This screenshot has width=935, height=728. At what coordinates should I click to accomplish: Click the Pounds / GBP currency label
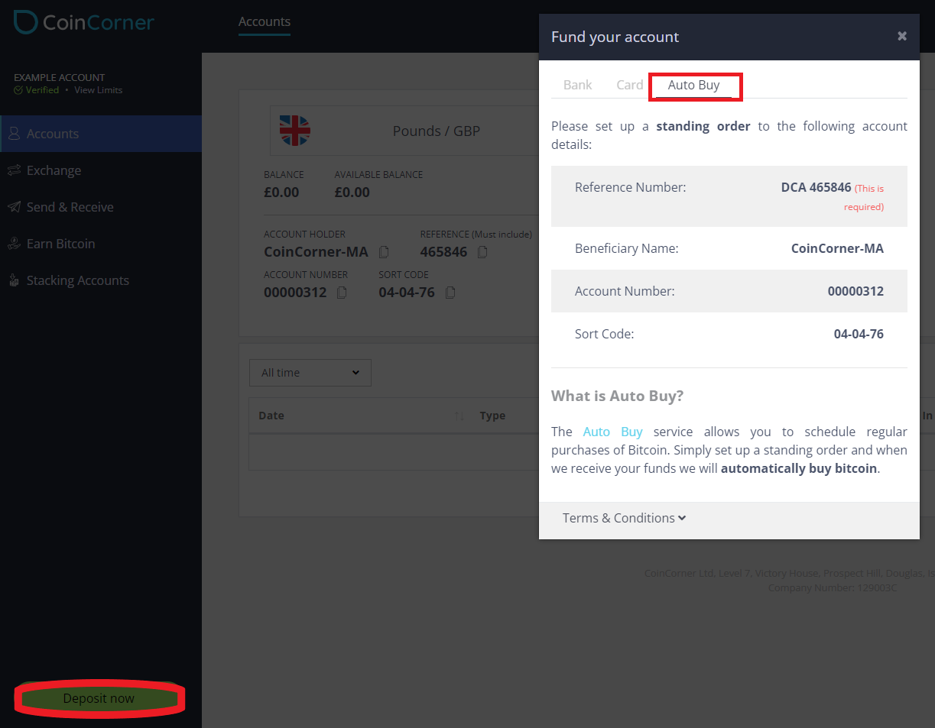click(437, 131)
